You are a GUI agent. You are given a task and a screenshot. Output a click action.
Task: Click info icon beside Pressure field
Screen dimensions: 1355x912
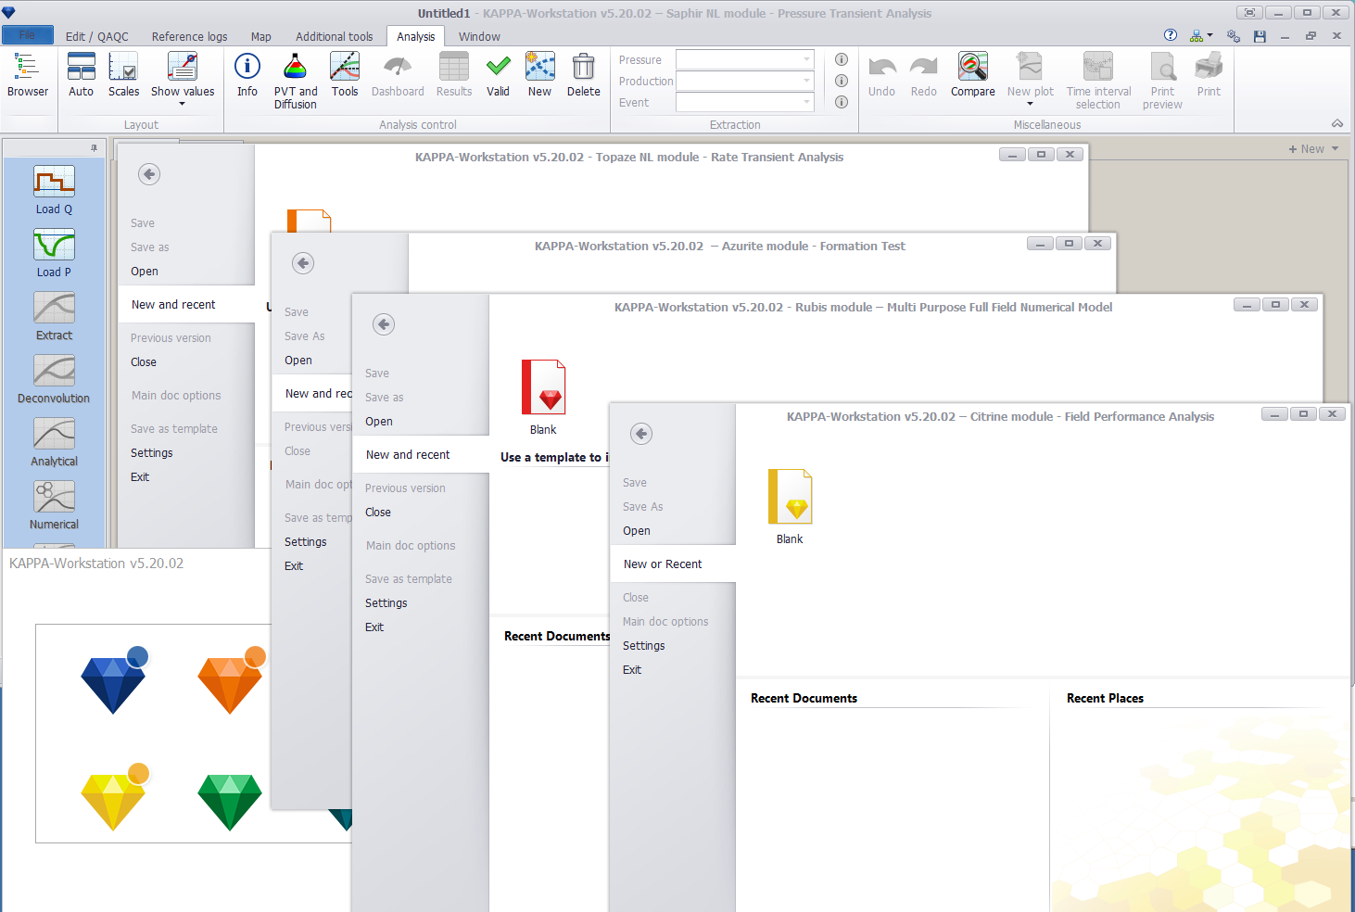[x=842, y=59]
